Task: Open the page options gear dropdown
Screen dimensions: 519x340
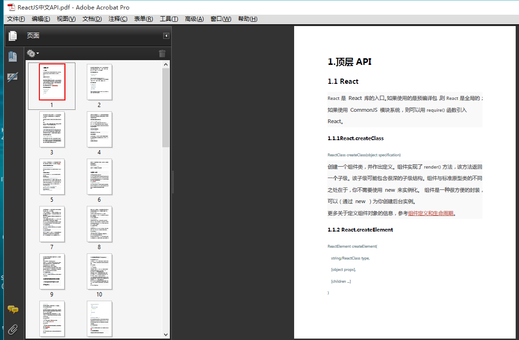Action: click(32, 53)
